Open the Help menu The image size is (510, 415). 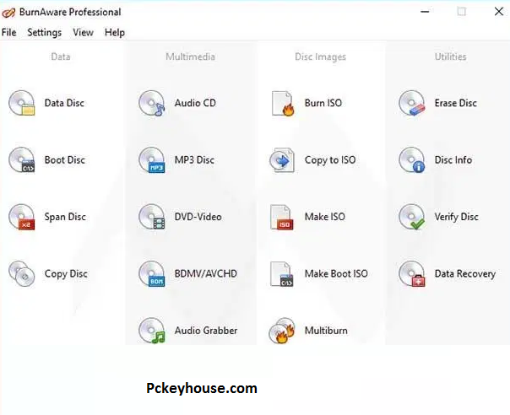pos(115,33)
